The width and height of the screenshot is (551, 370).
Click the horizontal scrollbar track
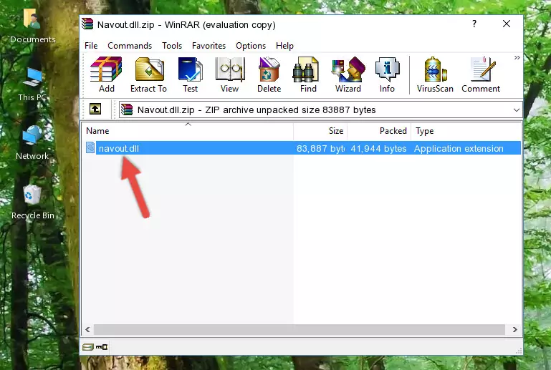(300, 330)
